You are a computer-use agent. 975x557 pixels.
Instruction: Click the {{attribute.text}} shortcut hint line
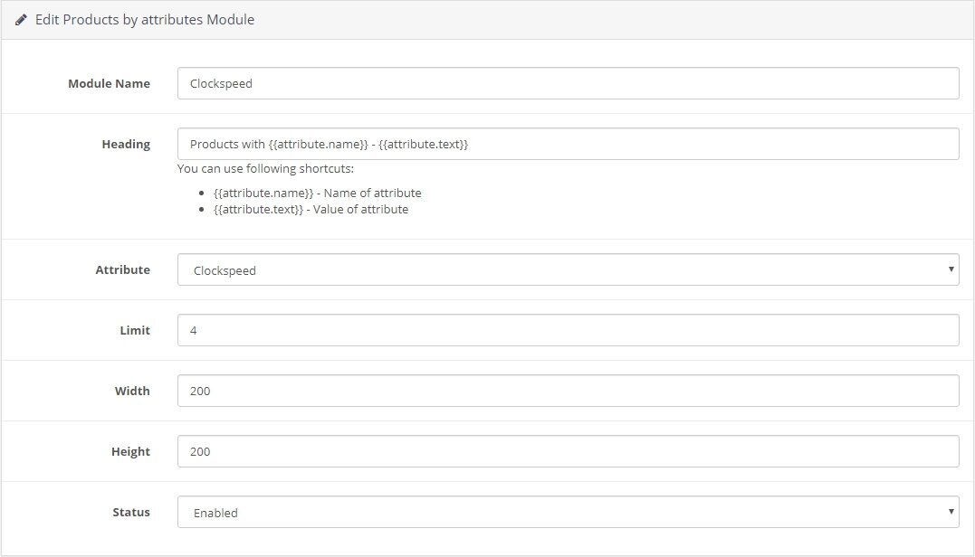(x=311, y=209)
